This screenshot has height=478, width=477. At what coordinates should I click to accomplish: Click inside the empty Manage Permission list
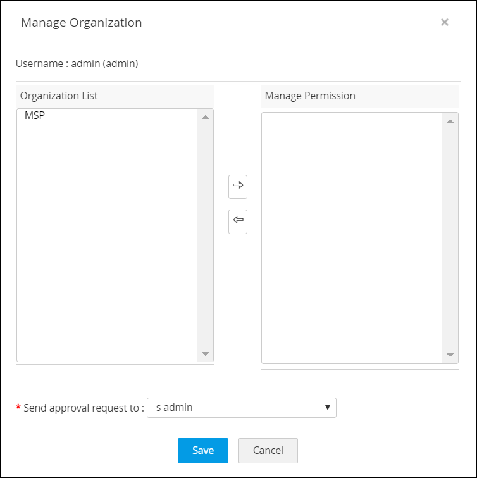click(x=351, y=234)
